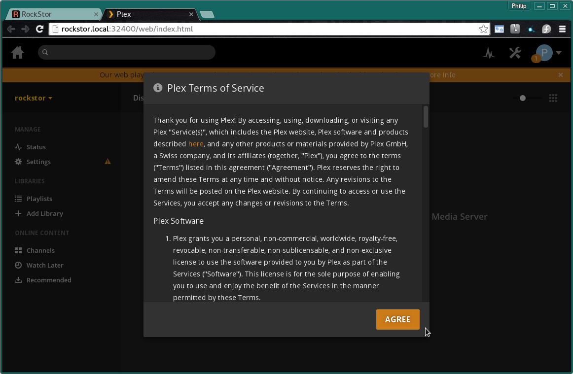573x374 pixels.
Task: Open the 'here' link in the terms
Action: point(196,144)
